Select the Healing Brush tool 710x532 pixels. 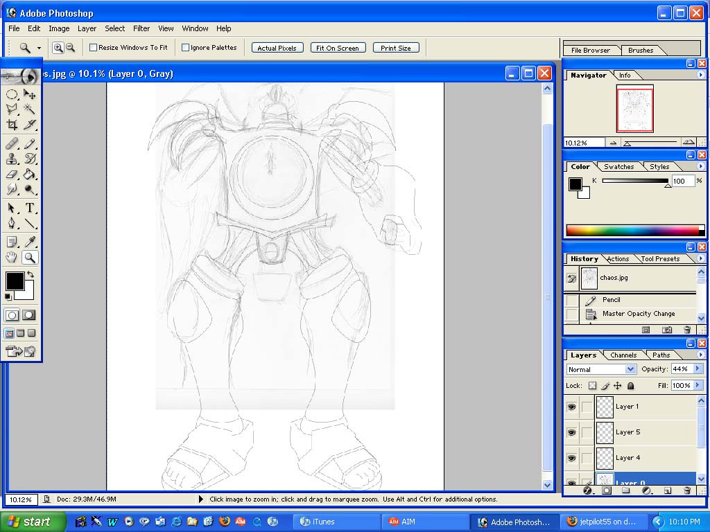click(12, 144)
